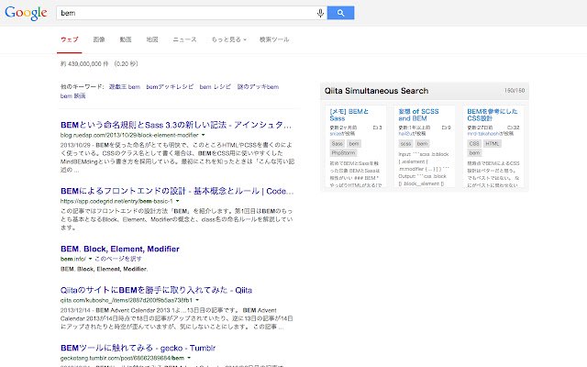Open Qiita article 妄想 of SCSS and BEM

[418, 115]
